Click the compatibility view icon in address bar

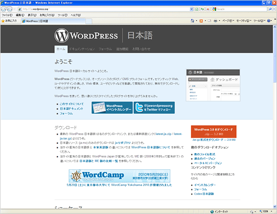pyautogui.click(x=196, y=9)
